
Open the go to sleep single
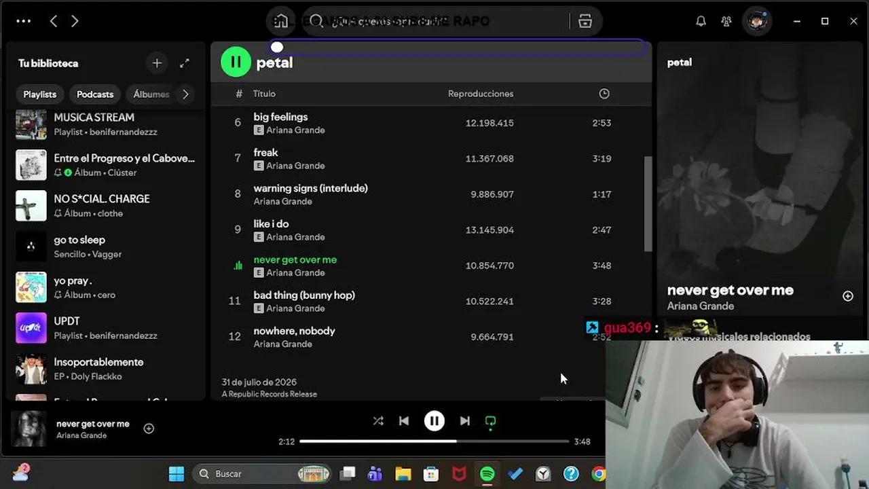(105, 247)
